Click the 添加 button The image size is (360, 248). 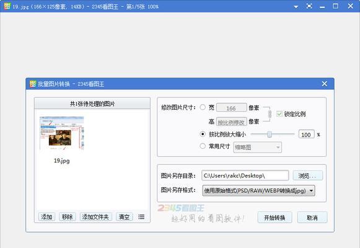pos(46,217)
